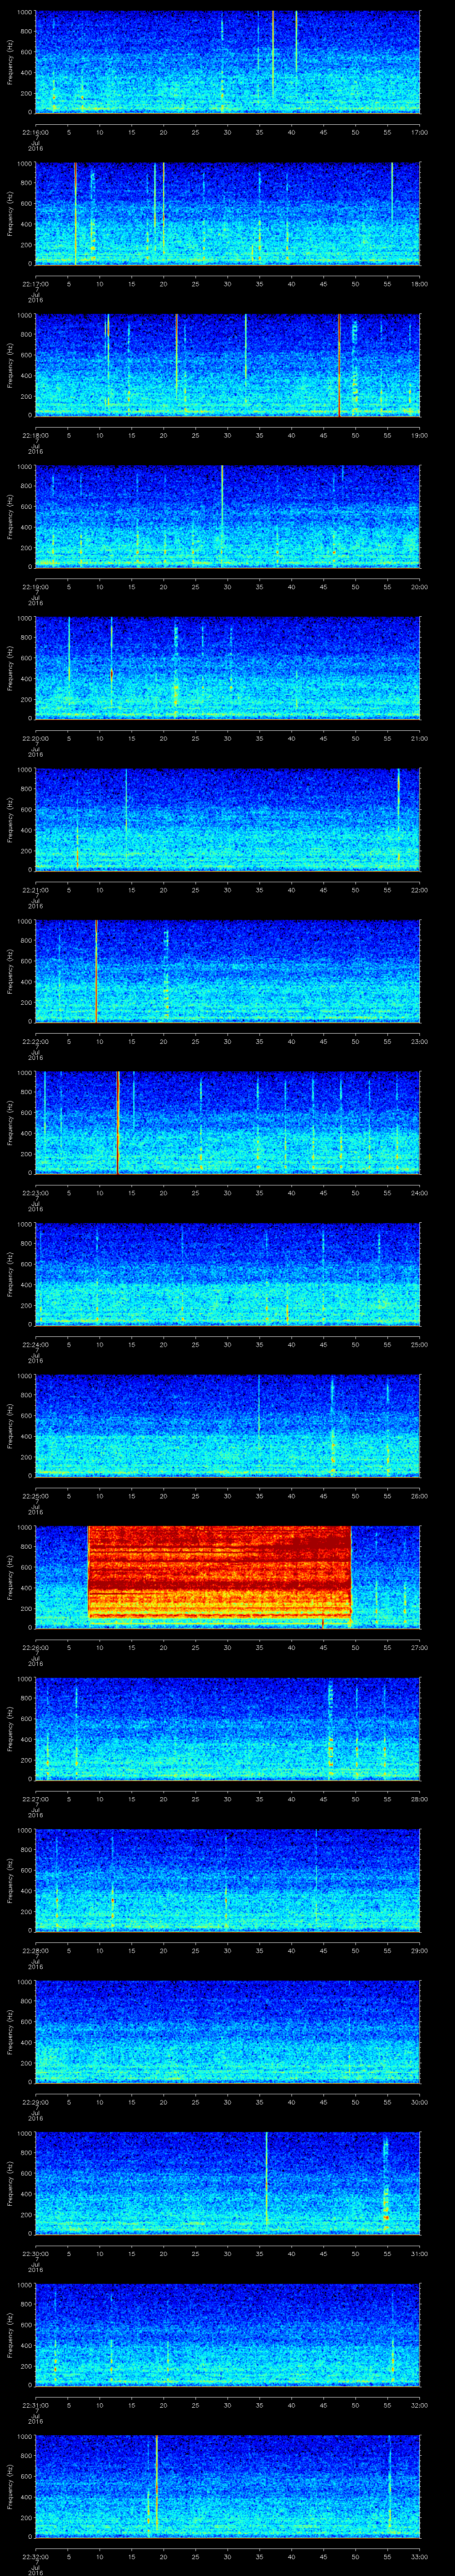Screen dimensions: 455x2576
Task: Click the "18:00" end-of-minute label
Action: pos(419,284)
